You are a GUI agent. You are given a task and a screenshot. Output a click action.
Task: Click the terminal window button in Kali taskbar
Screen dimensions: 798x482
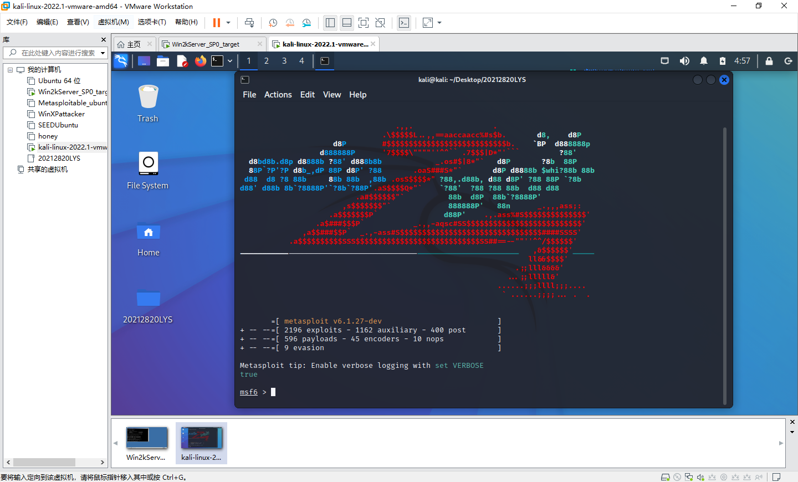(325, 61)
